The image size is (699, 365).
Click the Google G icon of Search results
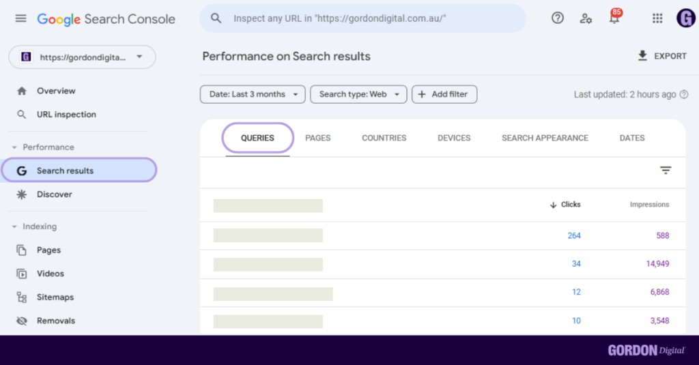[21, 171]
